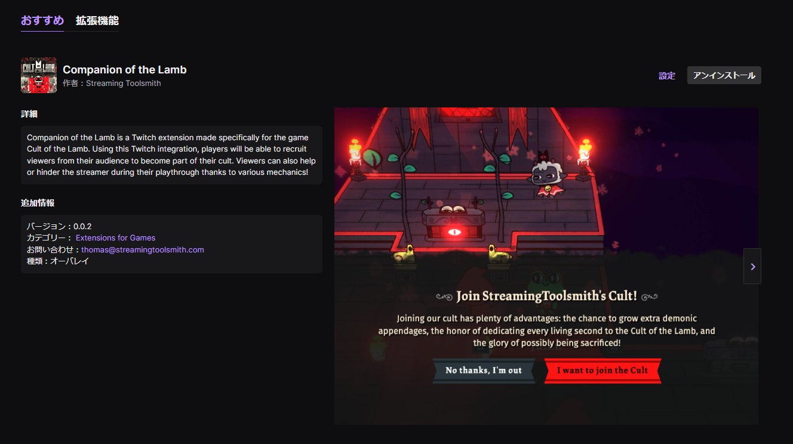The image size is (793, 444).
Task: Click the extension preview screenshot
Action: [546, 266]
